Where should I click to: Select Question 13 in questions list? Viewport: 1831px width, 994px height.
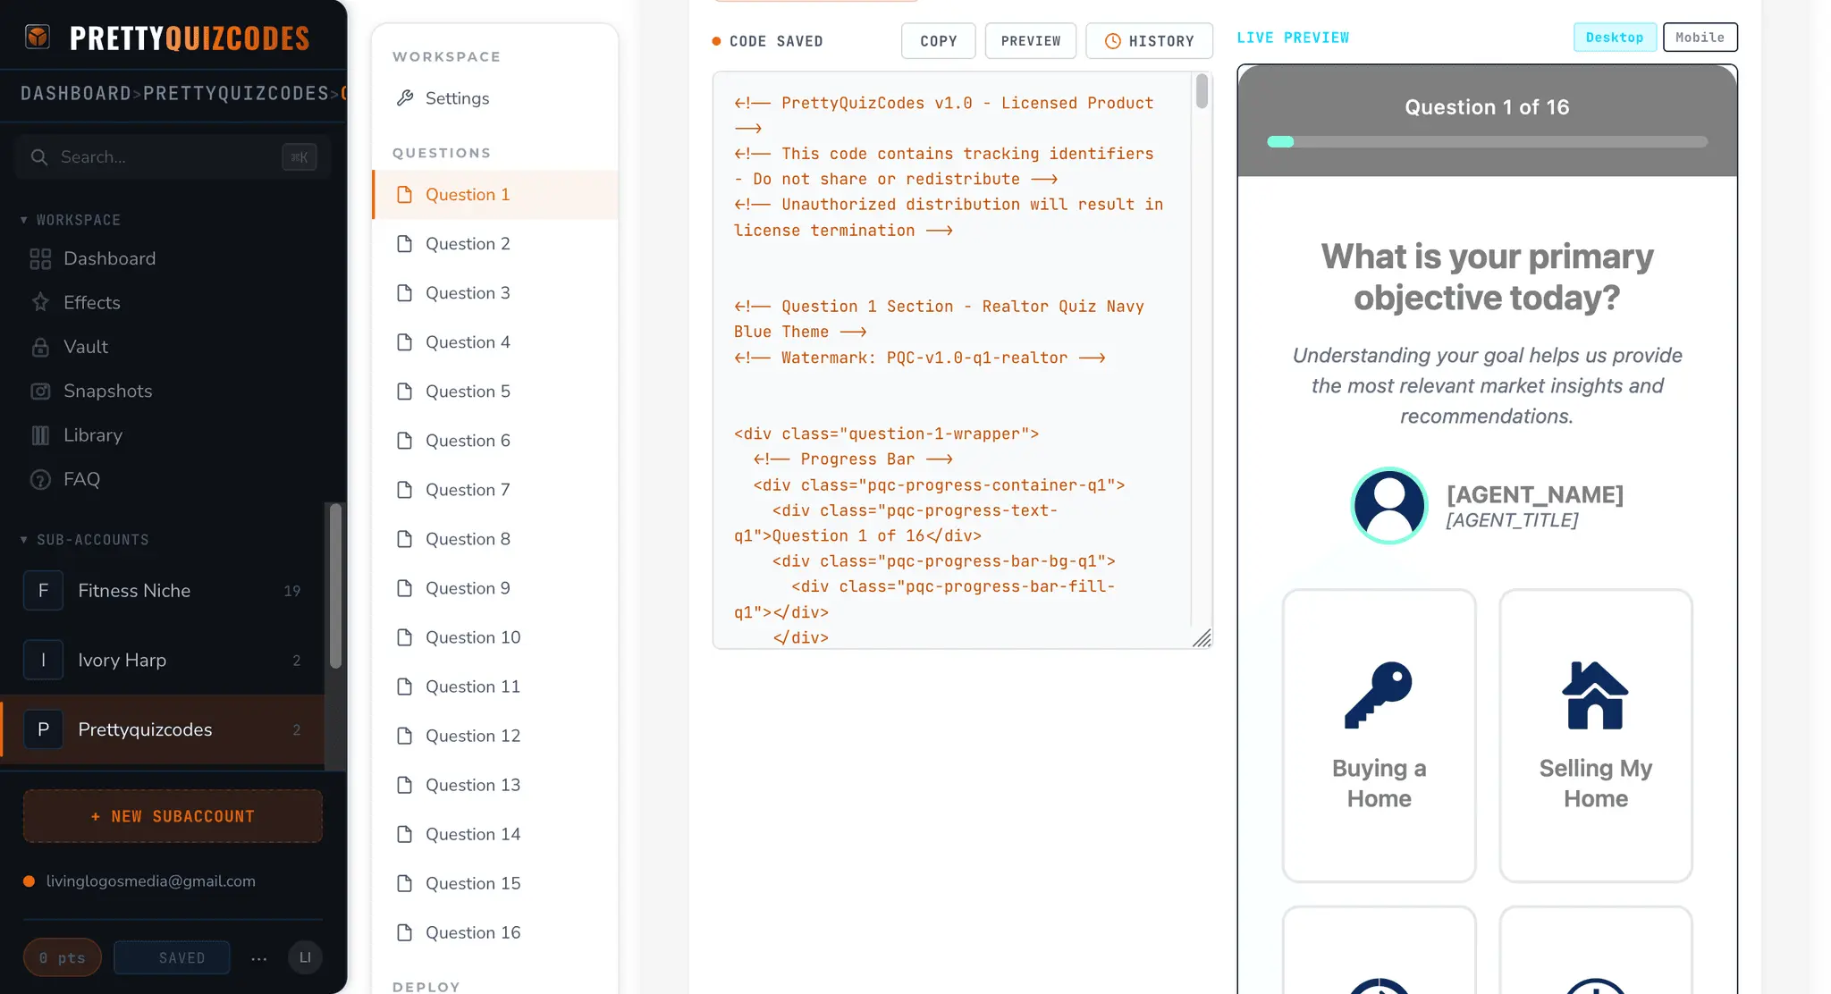tap(495, 785)
